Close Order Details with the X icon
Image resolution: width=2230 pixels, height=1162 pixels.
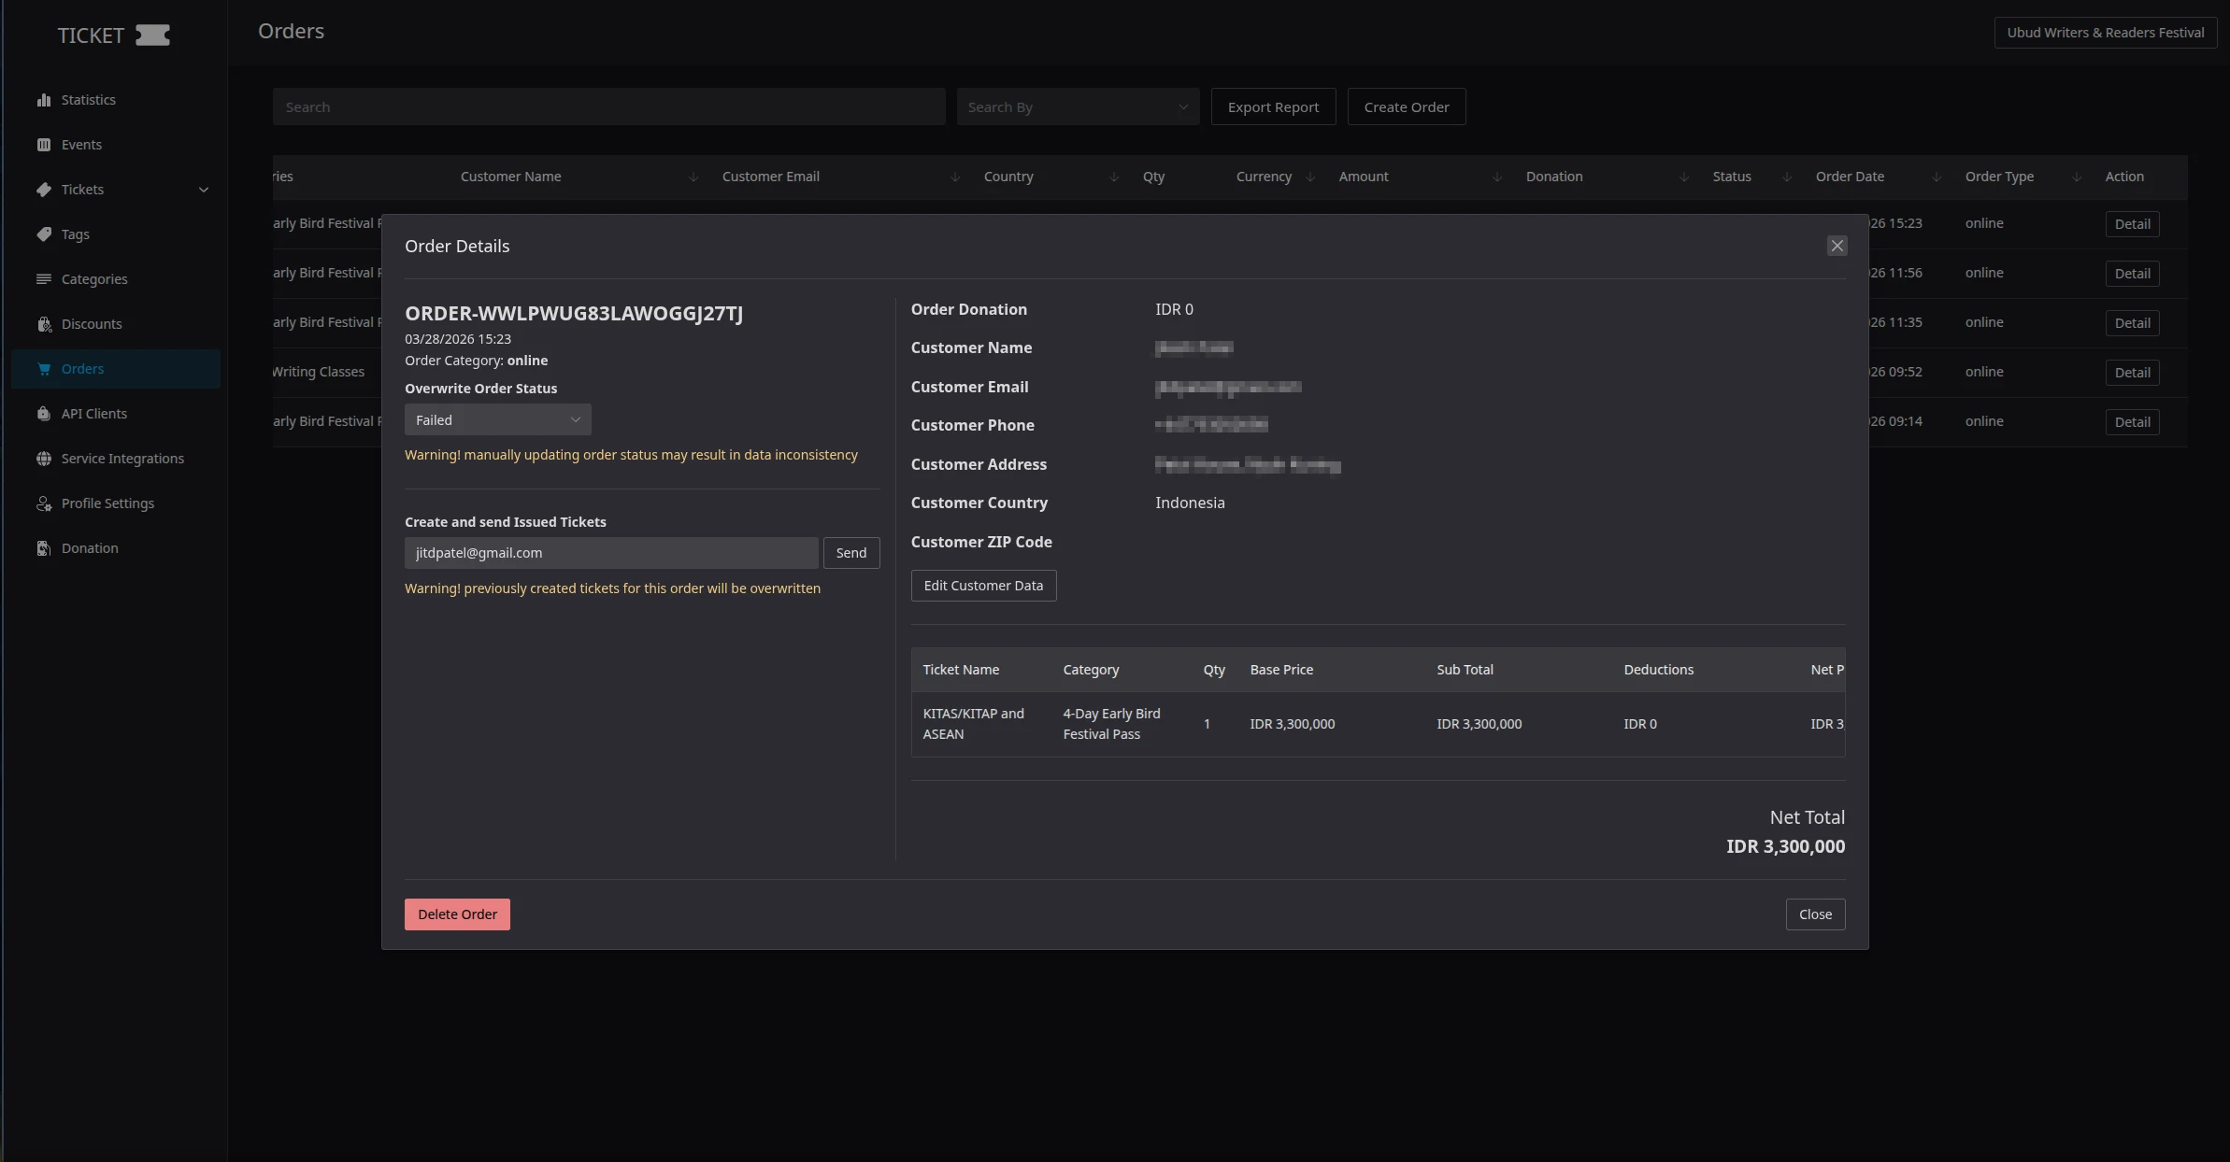(x=1837, y=246)
